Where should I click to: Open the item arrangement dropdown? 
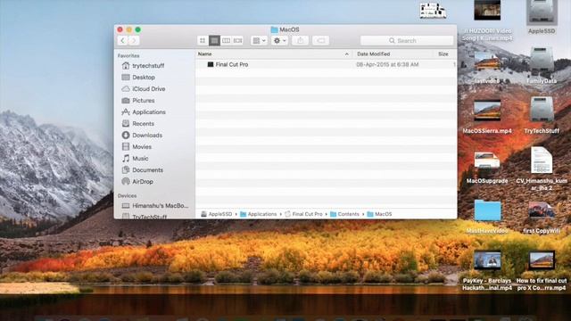coord(260,40)
